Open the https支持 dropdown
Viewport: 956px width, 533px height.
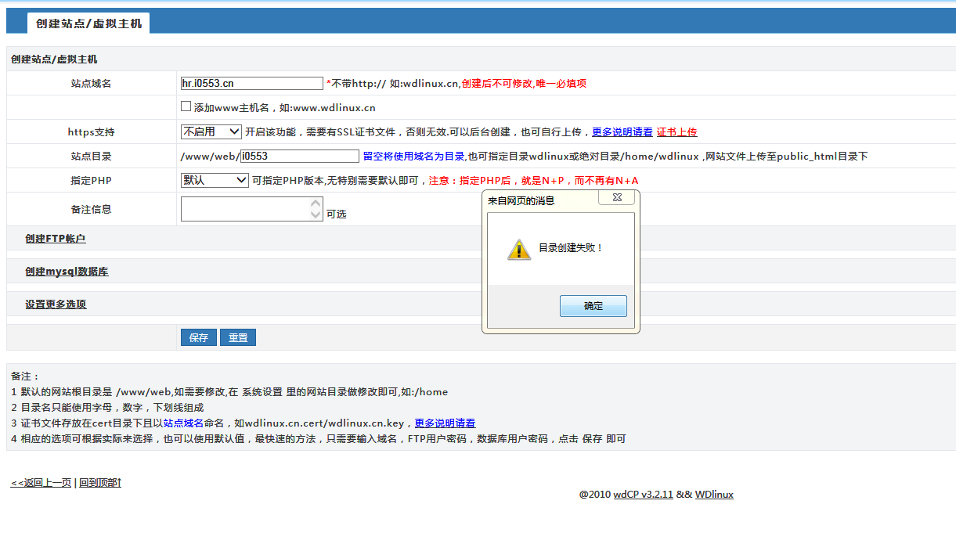211,131
